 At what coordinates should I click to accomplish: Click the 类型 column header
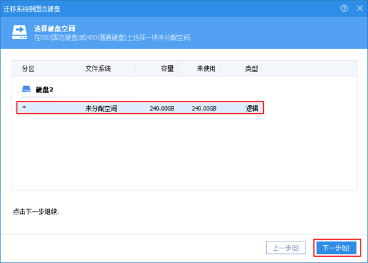click(x=251, y=68)
